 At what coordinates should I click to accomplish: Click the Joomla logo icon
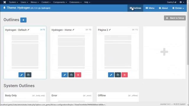[x=5, y=2]
